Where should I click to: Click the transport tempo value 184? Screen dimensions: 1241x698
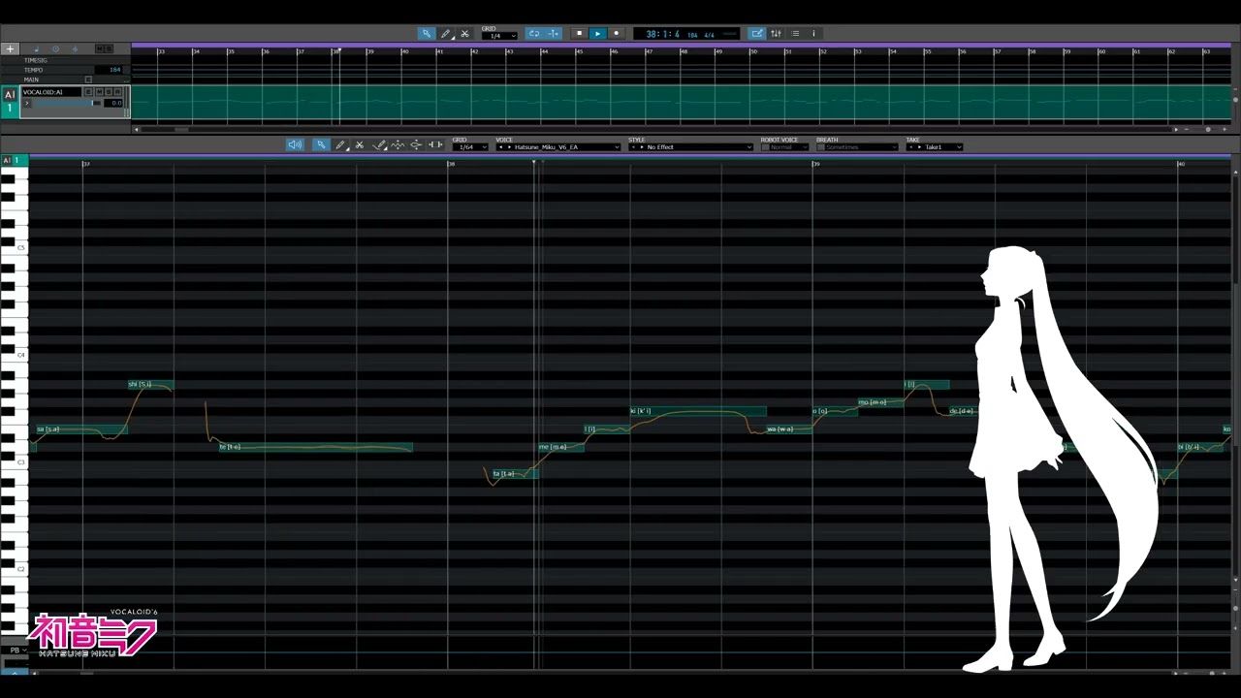click(x=692, y=35)
